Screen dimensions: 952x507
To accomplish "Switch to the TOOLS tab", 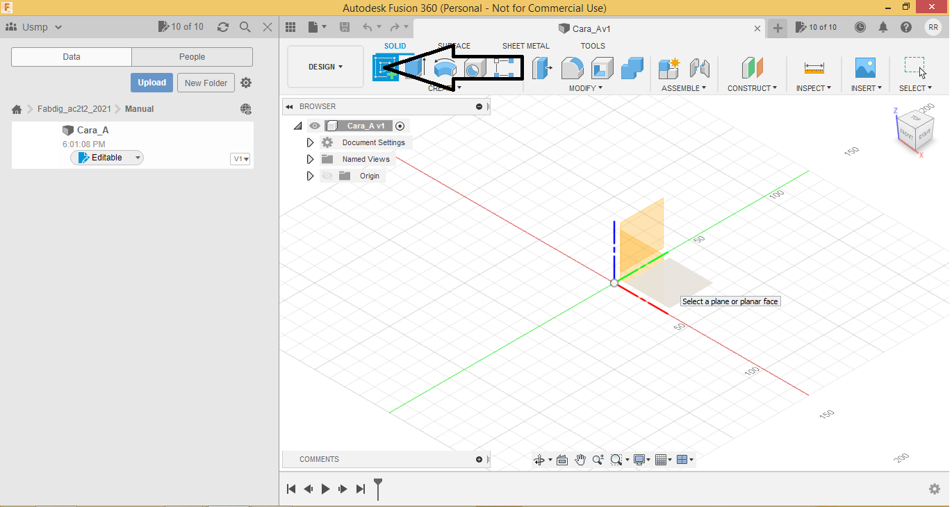I will (x=593, y=46).
